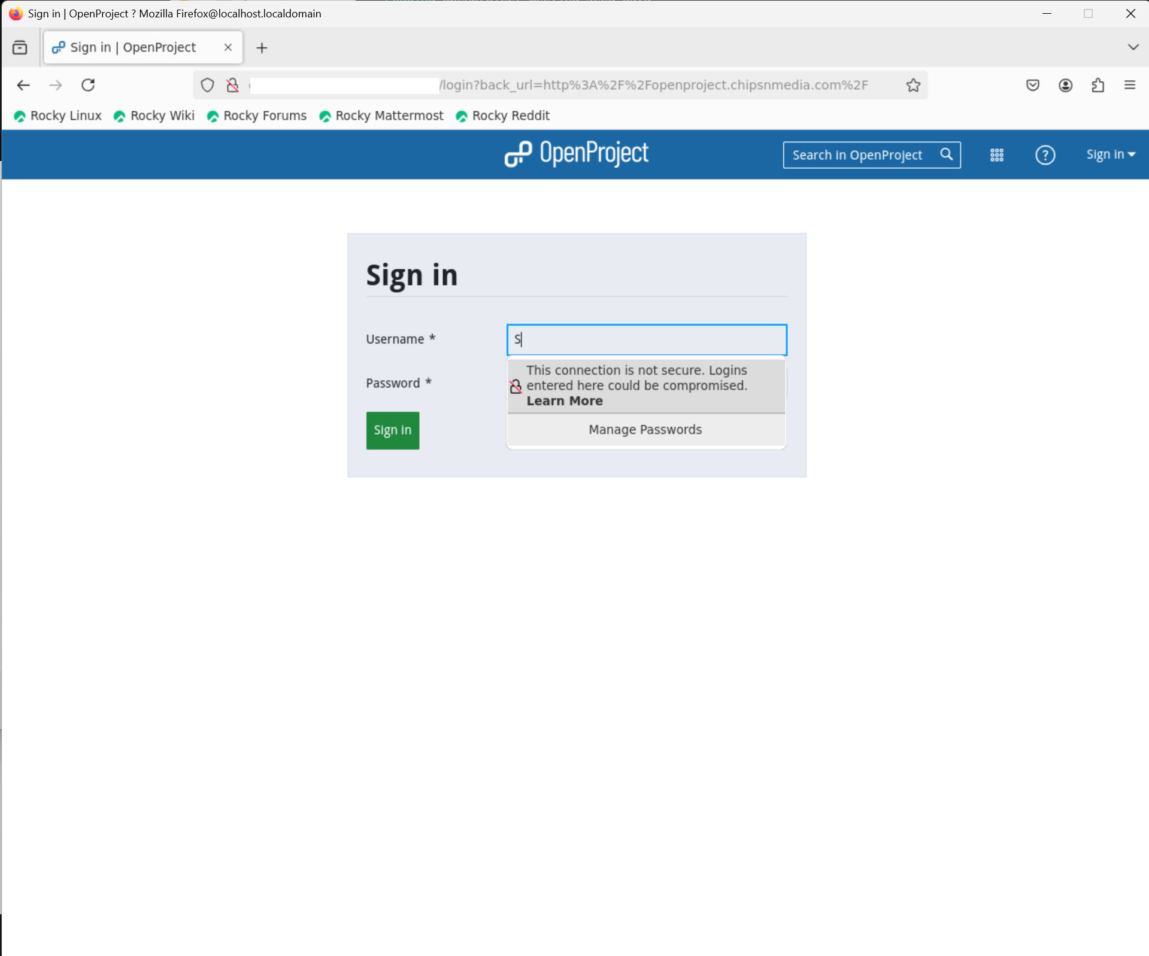Open Rocky Linux bookmark

tap(57, 116)
